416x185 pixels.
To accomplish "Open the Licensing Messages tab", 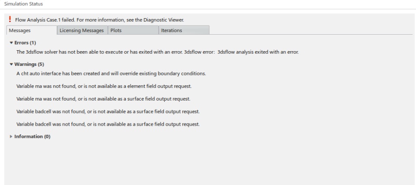I will tap(82, 30).
